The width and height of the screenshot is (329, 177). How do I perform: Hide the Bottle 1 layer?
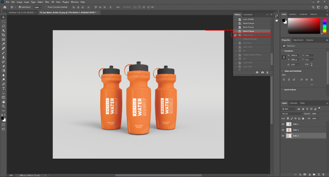tap(283, 124)
